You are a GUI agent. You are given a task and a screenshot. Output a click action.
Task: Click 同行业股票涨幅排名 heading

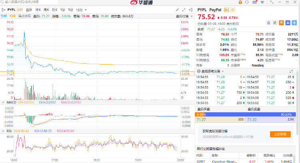click(x=211, y=149)
